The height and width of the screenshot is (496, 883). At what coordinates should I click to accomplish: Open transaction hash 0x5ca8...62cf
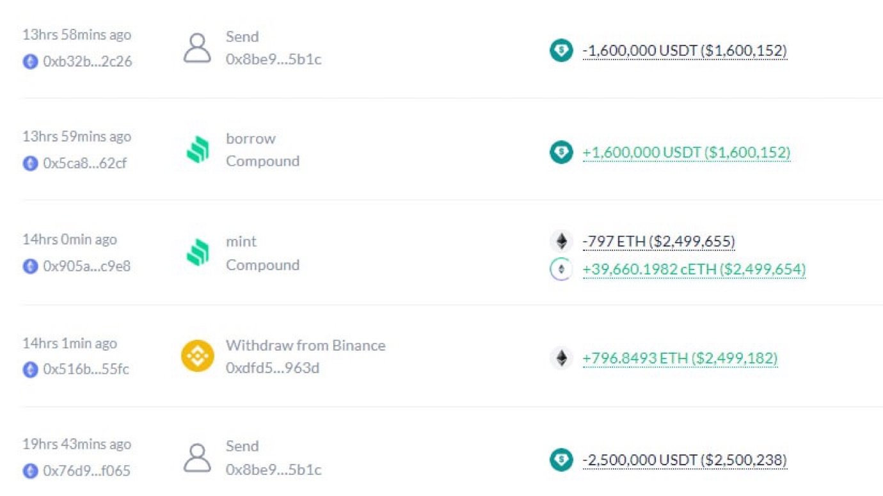tap(84, 163)
